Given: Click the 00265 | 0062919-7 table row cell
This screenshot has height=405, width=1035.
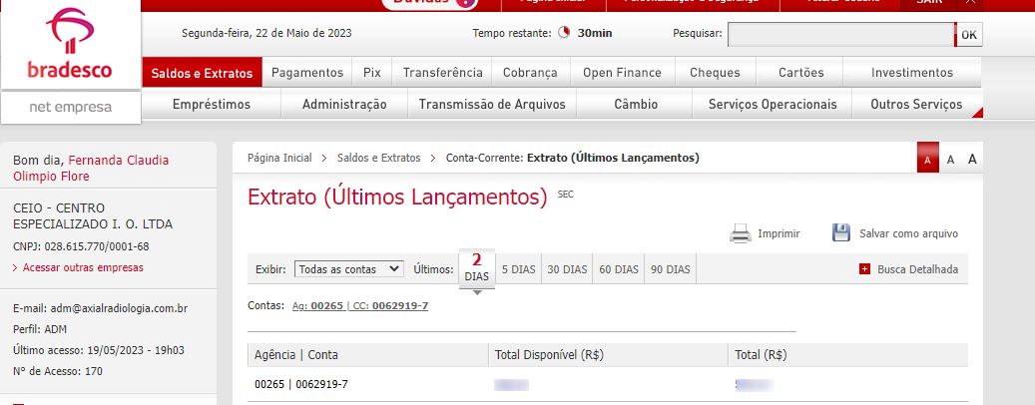Looking at the screenshot, I should [x=301, y=384].
